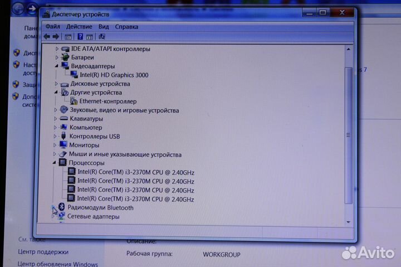Click the Другие устройства unknown-device icon

(x=65, y=92)
